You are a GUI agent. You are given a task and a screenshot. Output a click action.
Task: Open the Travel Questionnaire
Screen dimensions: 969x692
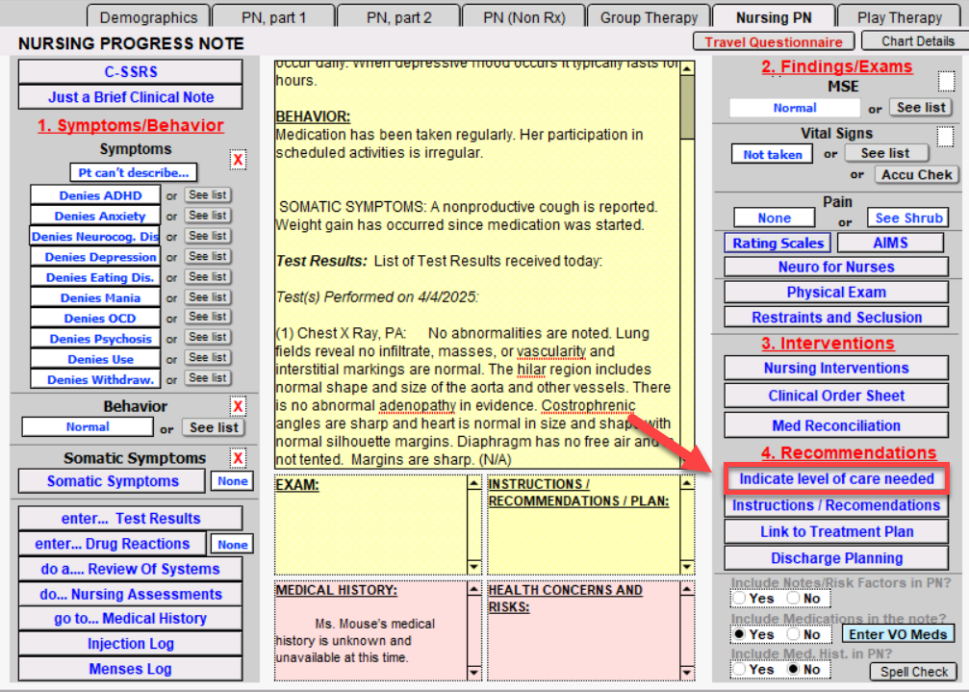[x=774, y=41]
